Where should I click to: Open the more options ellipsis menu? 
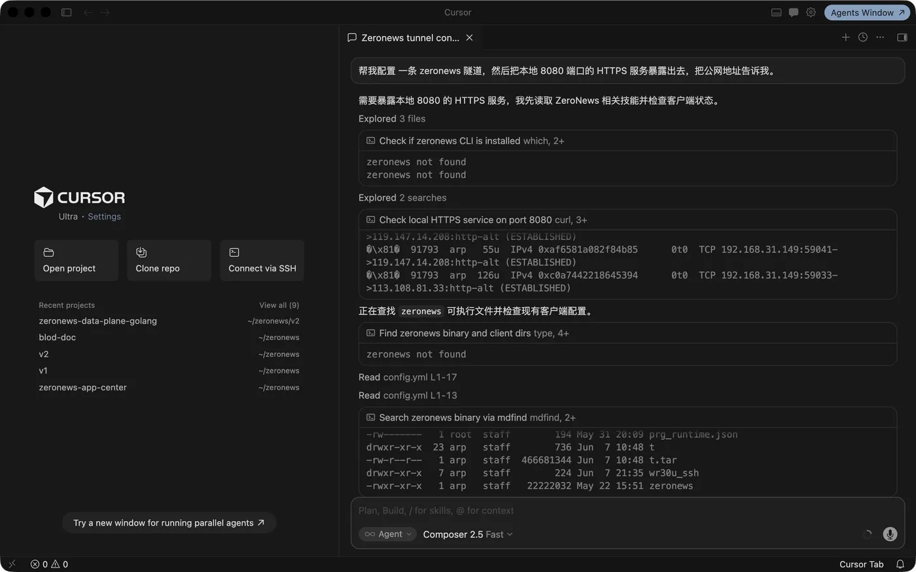(880, 37)
